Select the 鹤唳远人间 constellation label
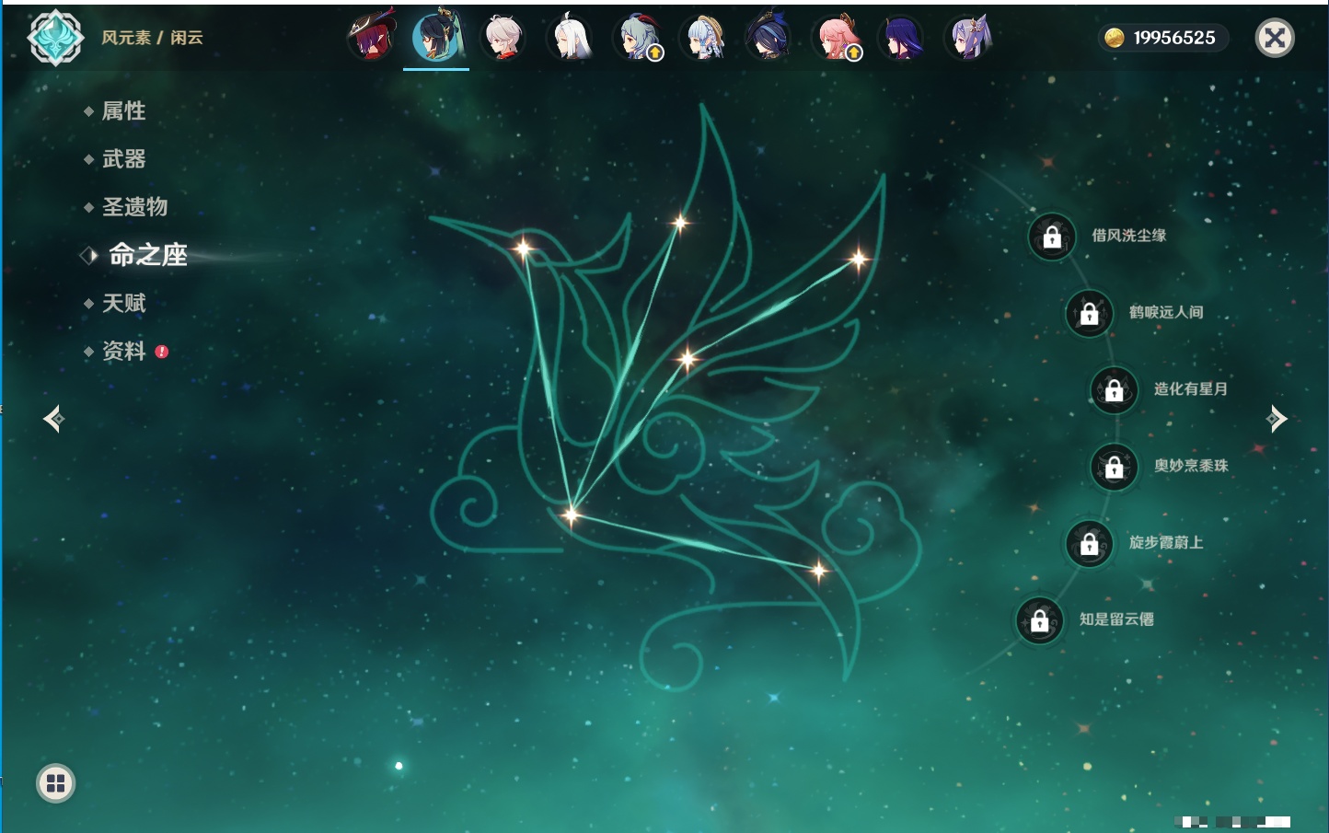The height and width of the screenshot is (833, 1329). (1166, 312)
